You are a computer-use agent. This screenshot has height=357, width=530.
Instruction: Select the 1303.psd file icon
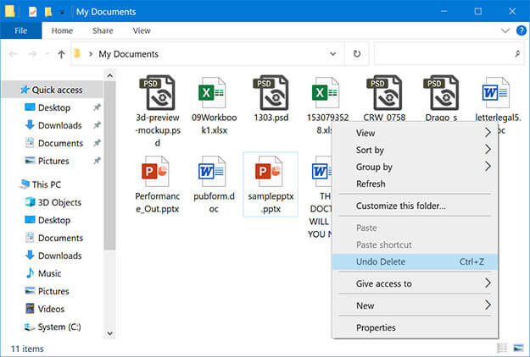[x=271, y=93]
